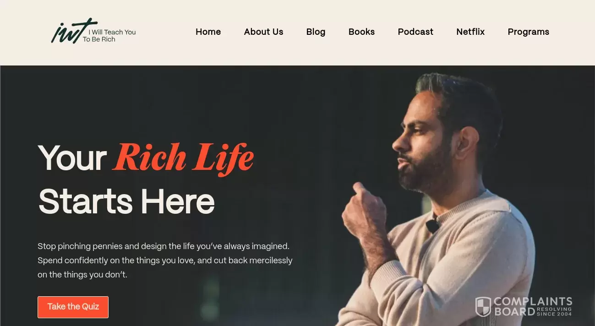This screenshot has height=326, width=595.
Task: Click the Complaints Board watermark text
Action: [x=533, y=306]
